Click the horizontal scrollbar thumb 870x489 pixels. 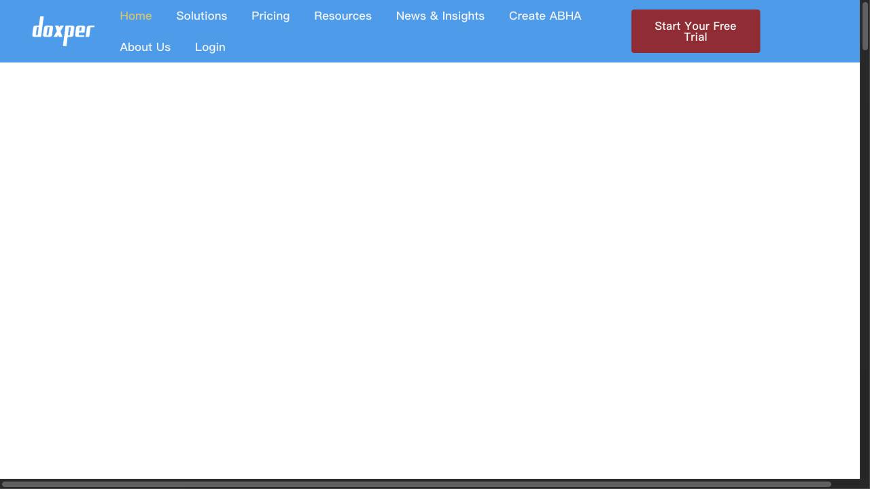(x=416, y=484)
